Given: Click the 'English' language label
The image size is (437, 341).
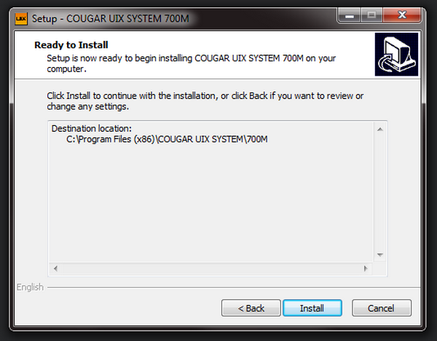Looking at the screenshot, I should 30,287.
